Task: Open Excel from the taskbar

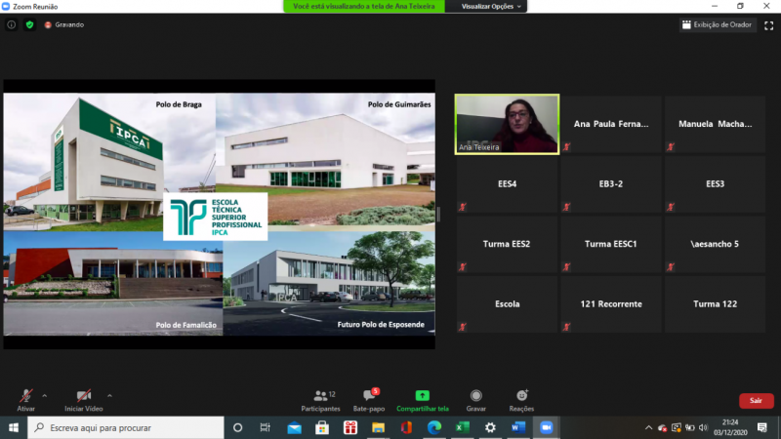Action: (462, 427)
